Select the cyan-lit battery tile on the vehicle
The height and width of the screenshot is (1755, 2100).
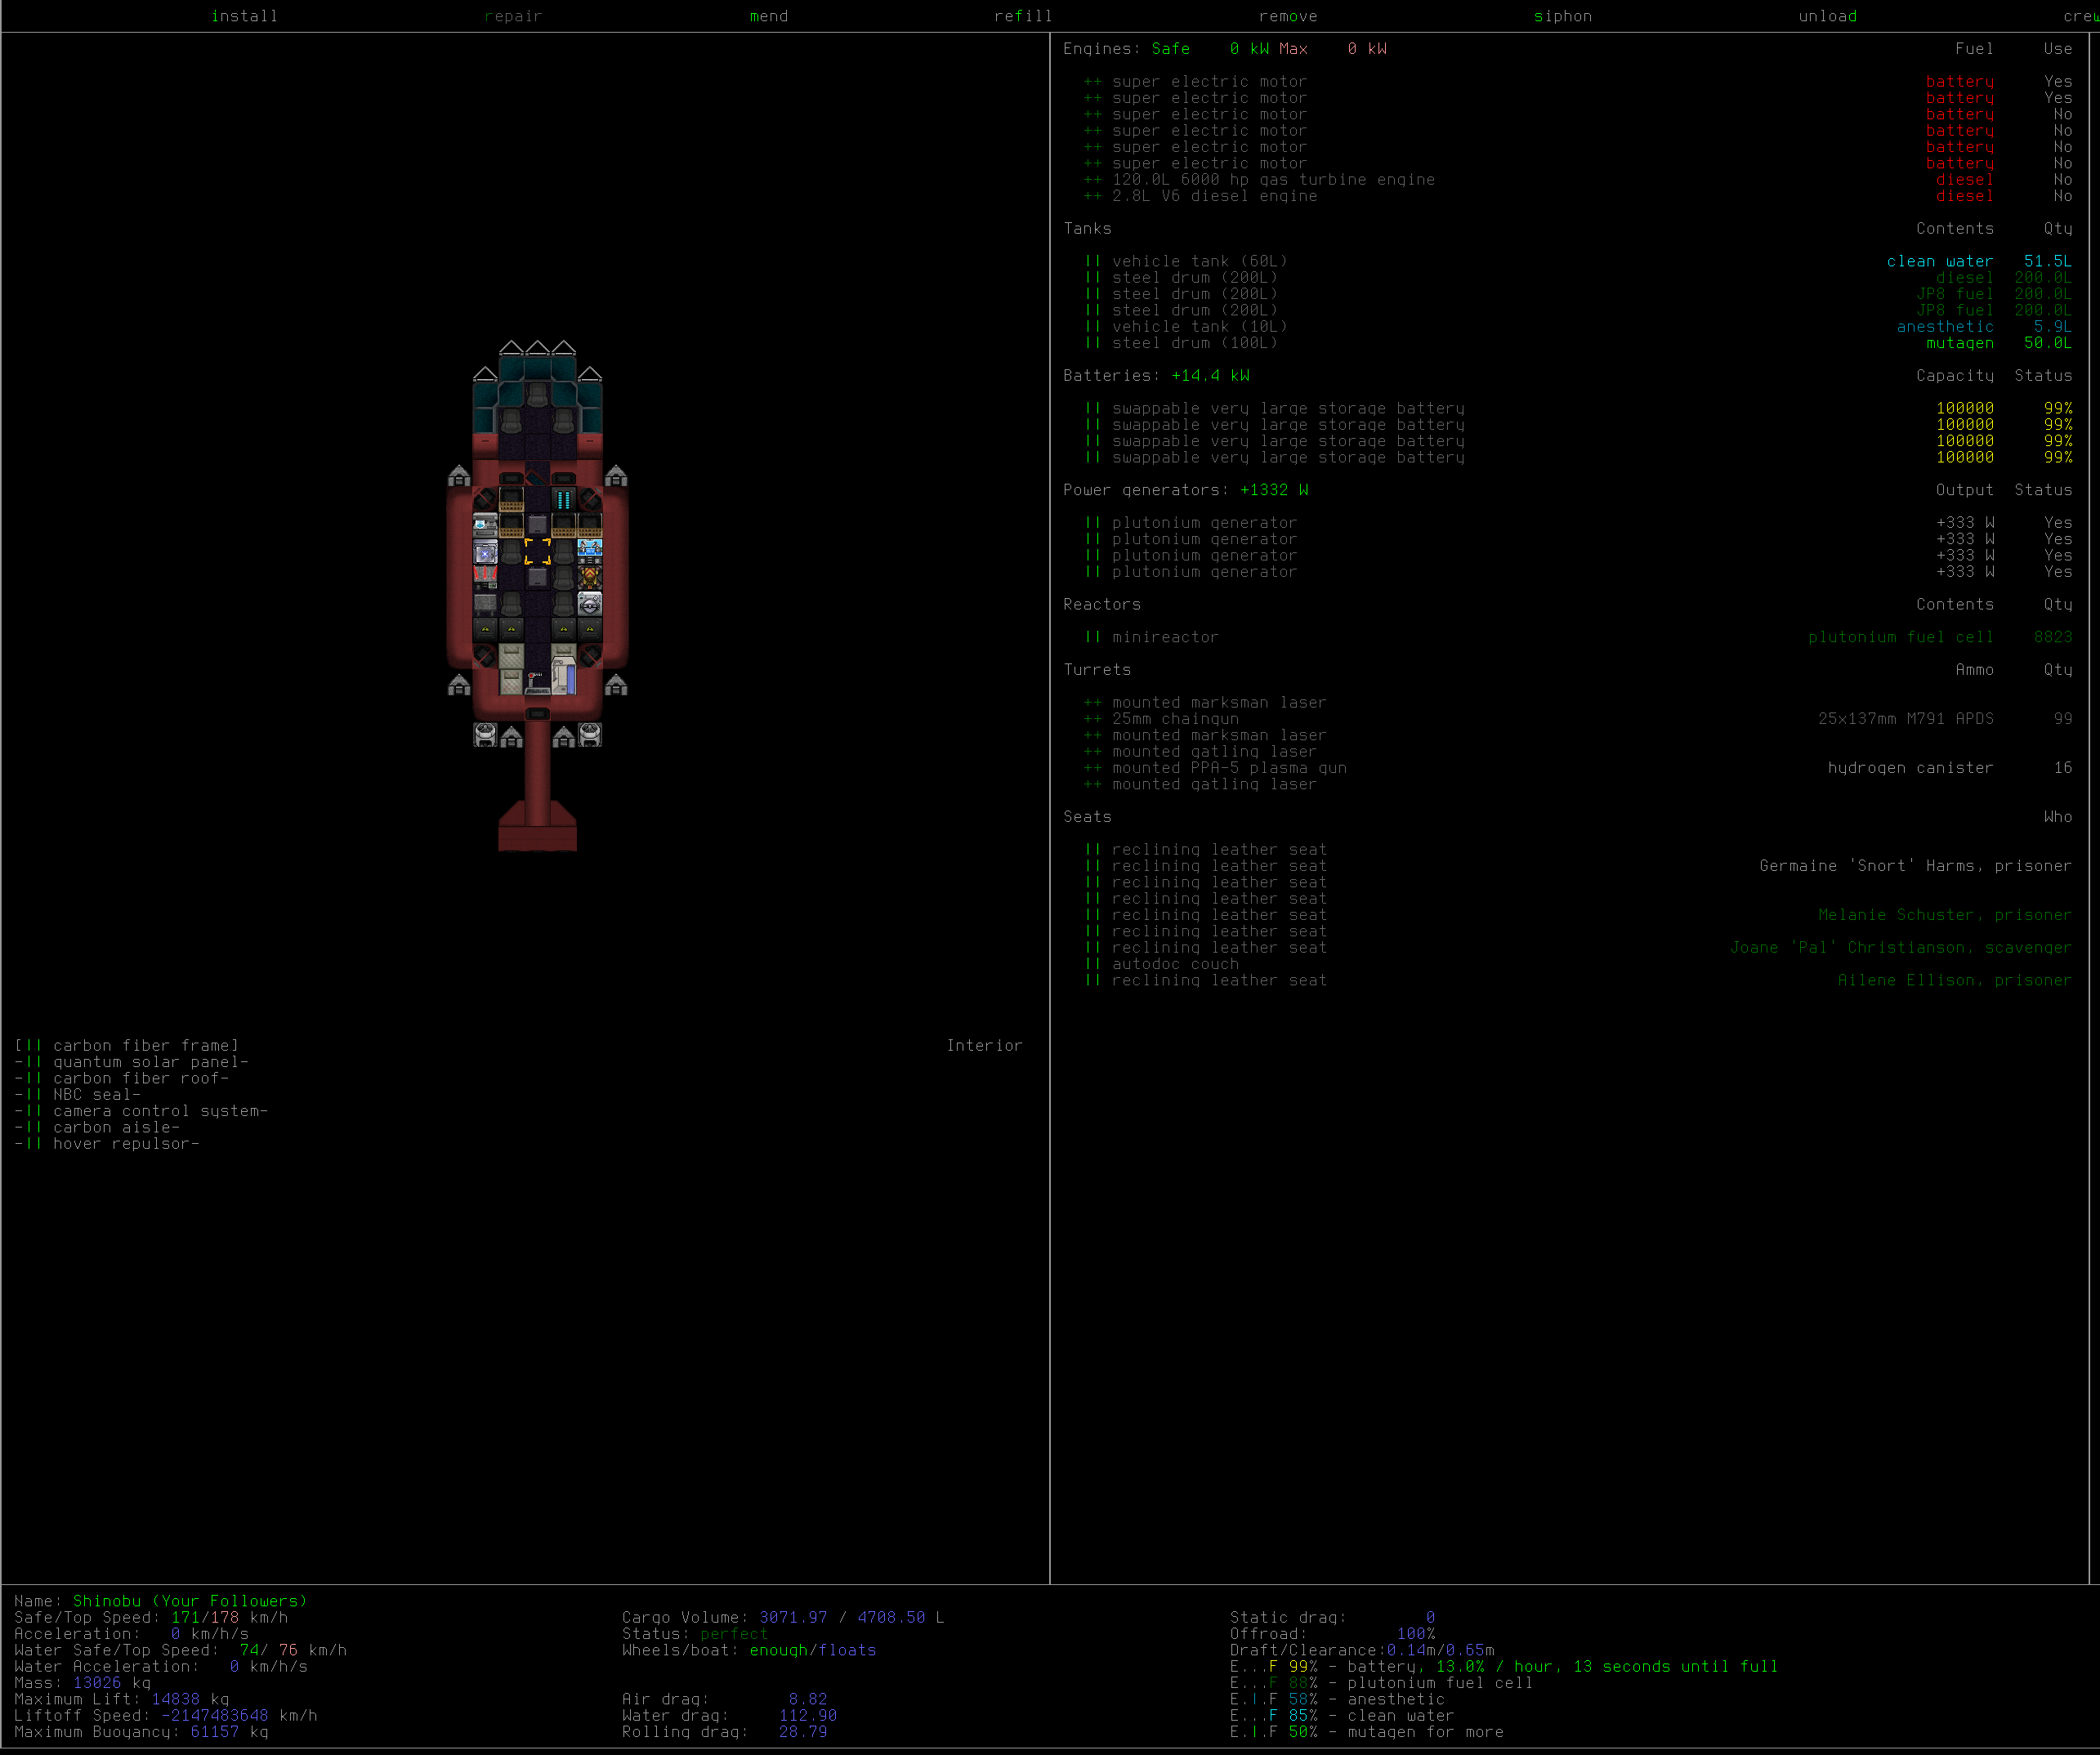click(x=564, y=499)
